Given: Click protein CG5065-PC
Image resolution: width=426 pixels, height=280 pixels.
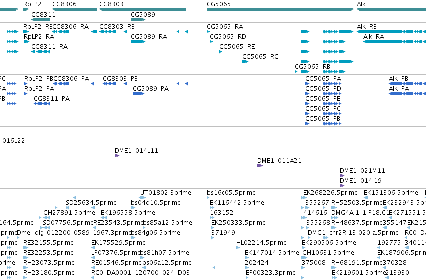Looking at the screenshot, I should [x=323, y=114].
